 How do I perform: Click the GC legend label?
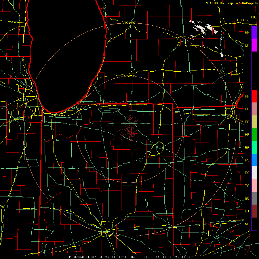(x=247, y=199)
